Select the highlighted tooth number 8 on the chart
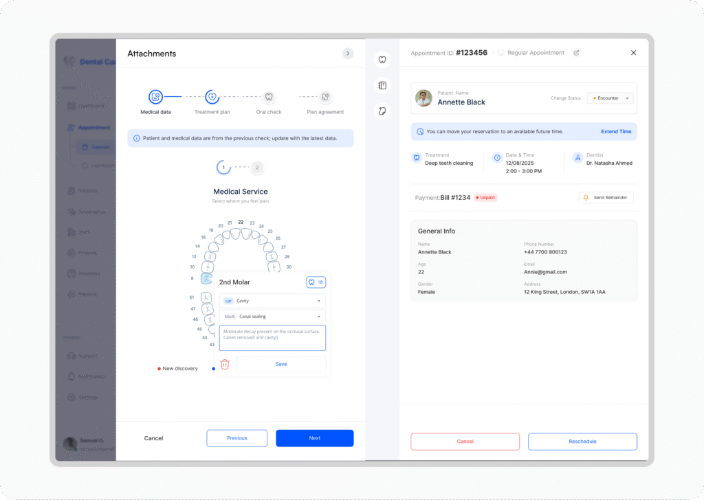This screenshot has height=500, width=704. [206, 278]
